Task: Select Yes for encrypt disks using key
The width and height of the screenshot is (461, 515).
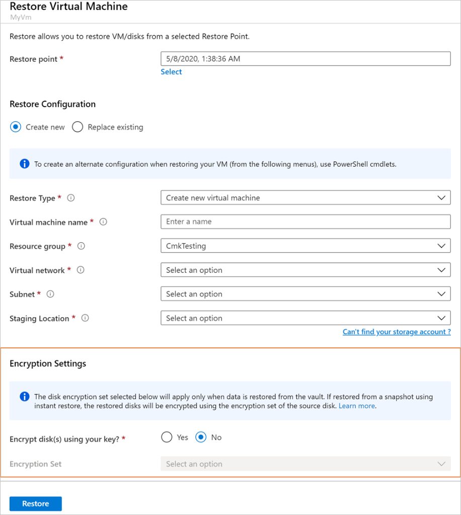Action: coord(167,437)
